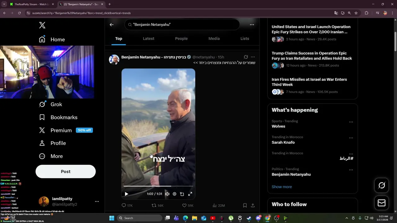The image size is (397, 223).
Task: Show hidden system tray icons
Action: (347, 218)
